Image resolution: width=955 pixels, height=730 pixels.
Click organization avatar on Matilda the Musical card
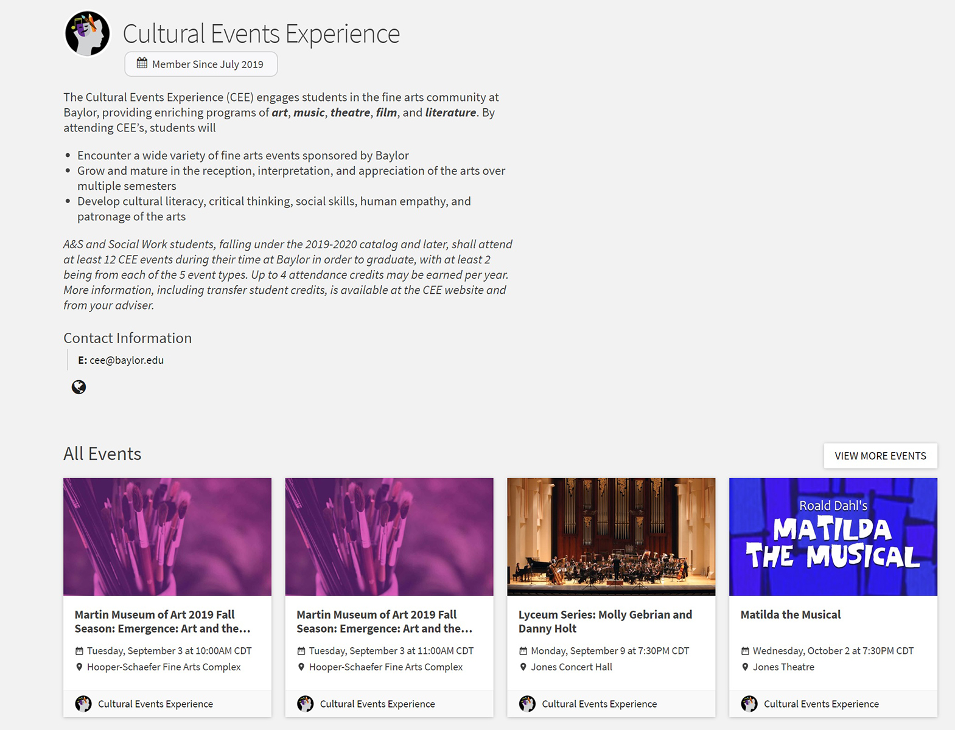[x=749, y=704]
